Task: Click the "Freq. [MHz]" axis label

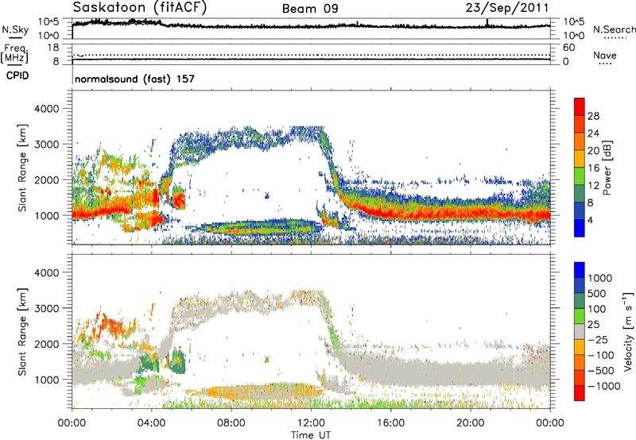Action: [x=14, y=54]
